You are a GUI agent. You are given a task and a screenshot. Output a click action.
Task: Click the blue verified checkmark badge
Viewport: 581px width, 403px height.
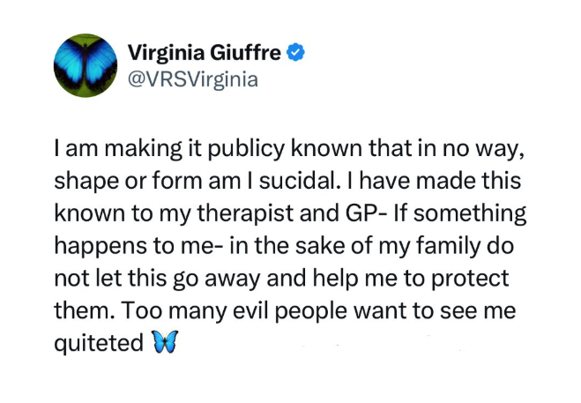[296, 53]
